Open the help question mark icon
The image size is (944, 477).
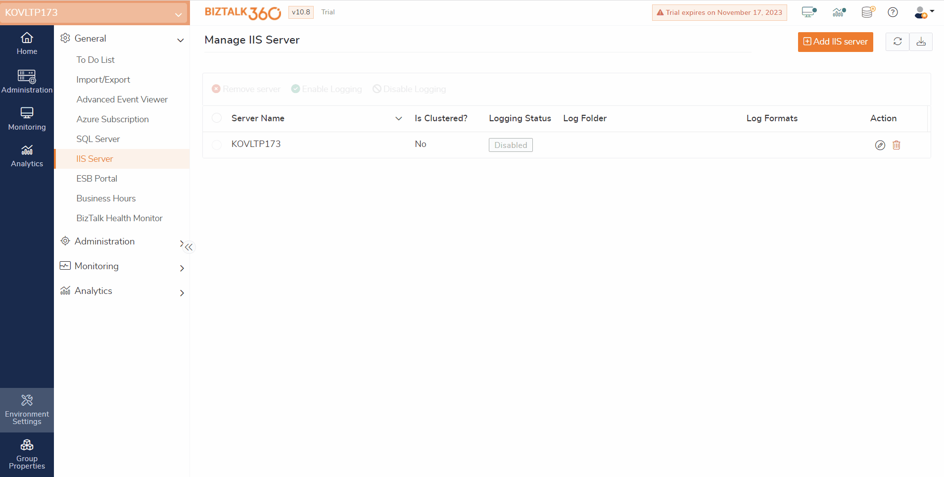tap(893, 12)
